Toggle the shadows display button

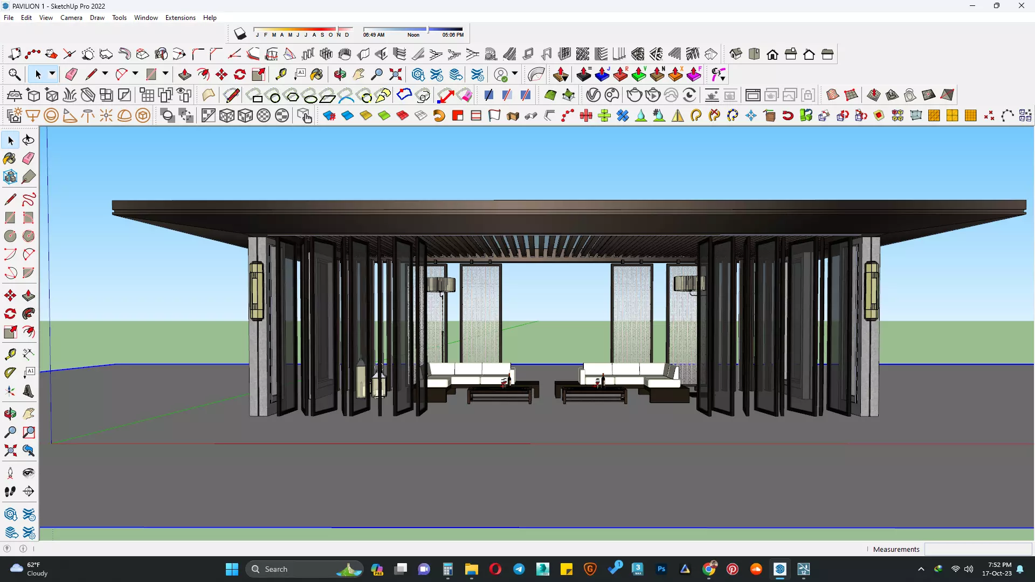240,34
